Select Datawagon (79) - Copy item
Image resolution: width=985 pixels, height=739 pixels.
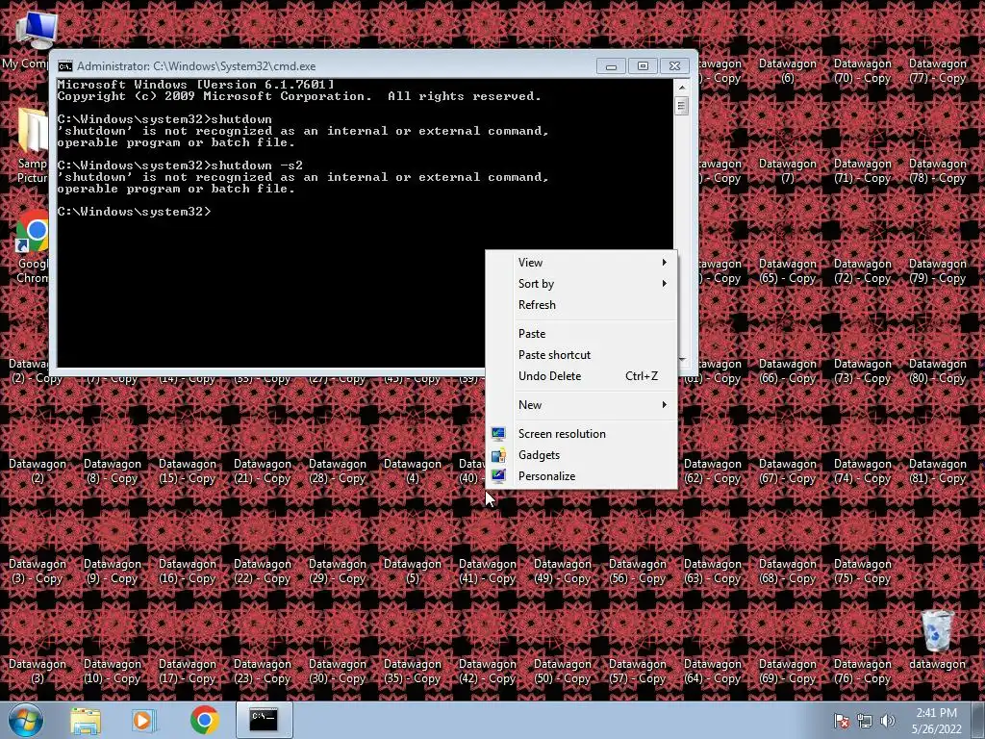click(x=937, y=270)
